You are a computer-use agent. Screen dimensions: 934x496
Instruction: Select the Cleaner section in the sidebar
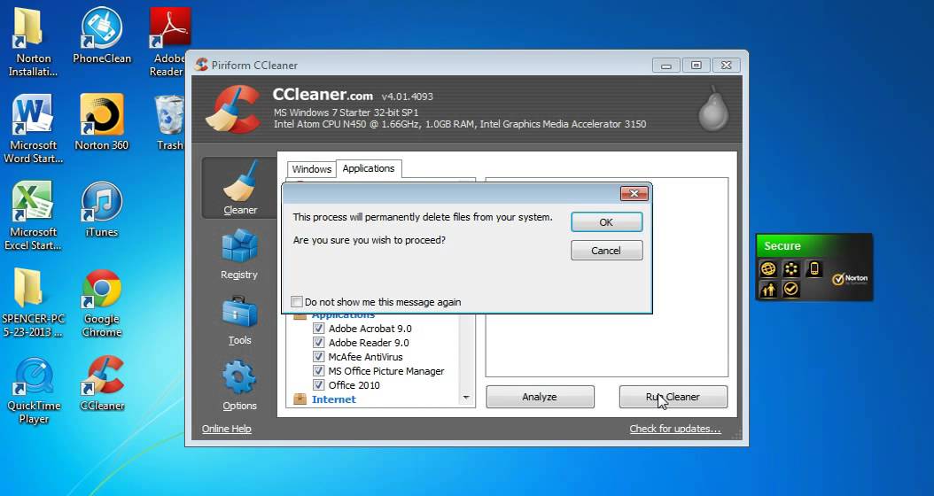(239, 188)
